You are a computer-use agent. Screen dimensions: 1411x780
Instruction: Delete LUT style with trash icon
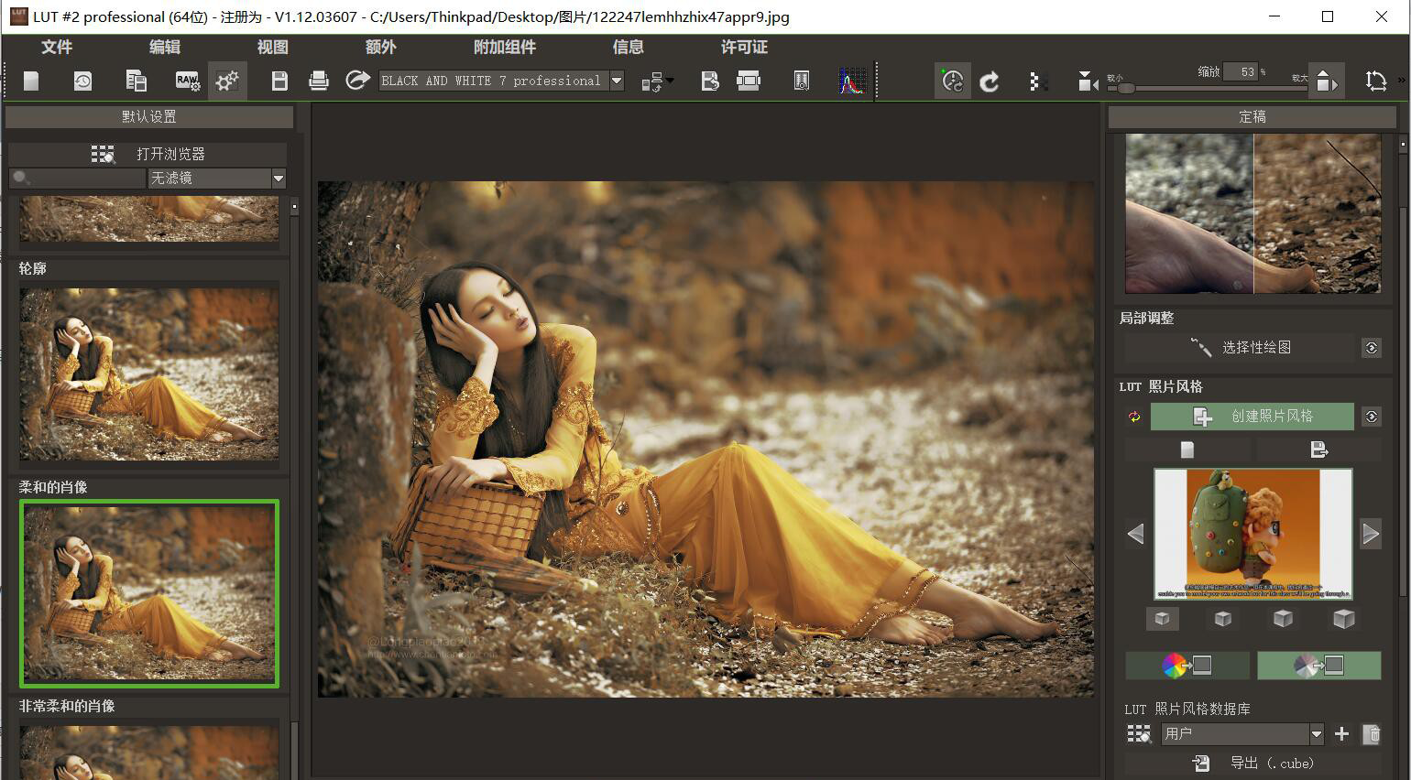point(1372,733)
